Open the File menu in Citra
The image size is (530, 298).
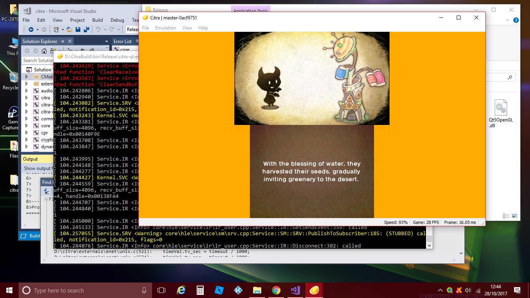(145, 28)
